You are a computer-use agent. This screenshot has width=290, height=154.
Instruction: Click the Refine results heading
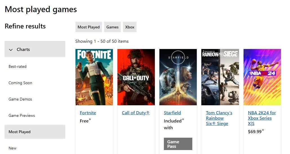[25, 26]
